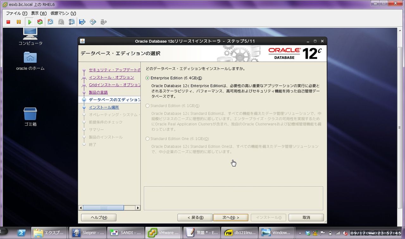Open the snapshot manager wrench-clock icon
This screenshot has width=405, height=239.
72,22
